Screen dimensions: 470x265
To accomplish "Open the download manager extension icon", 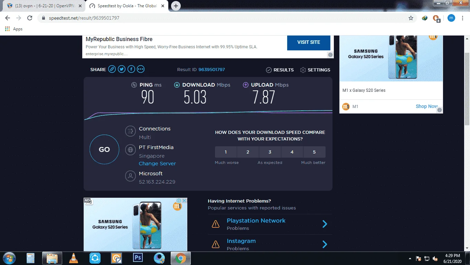I will [425, 18].
